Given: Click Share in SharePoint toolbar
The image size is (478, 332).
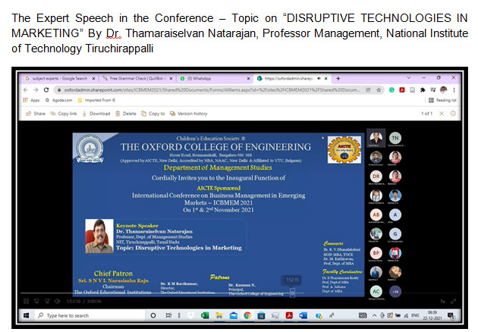Looking at the screenshot, I should (x=36, y=114).
